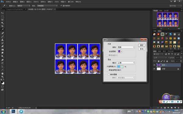Click the Navigator zoom slider
Screen dimensions: 183x114
169,29
